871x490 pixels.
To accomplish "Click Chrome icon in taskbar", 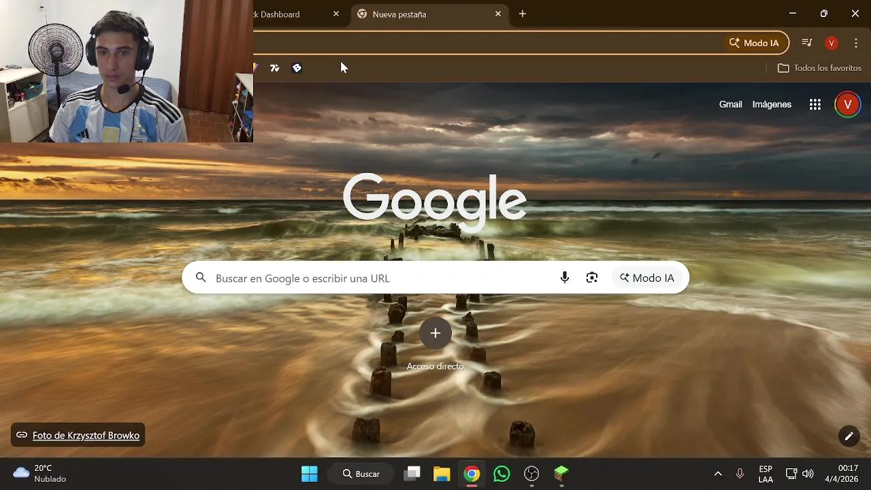I will 472,474.
